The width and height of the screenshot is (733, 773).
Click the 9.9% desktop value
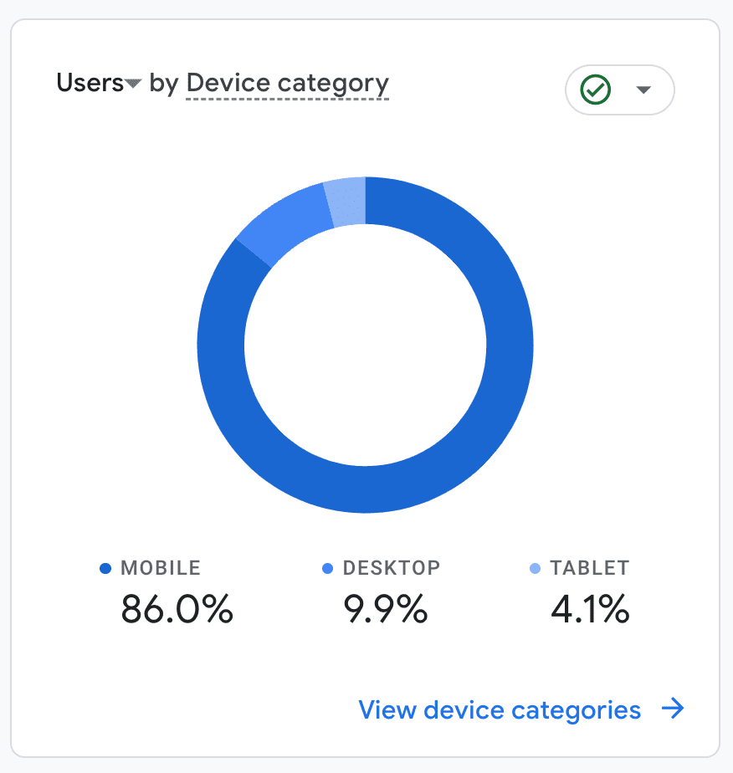386,609
